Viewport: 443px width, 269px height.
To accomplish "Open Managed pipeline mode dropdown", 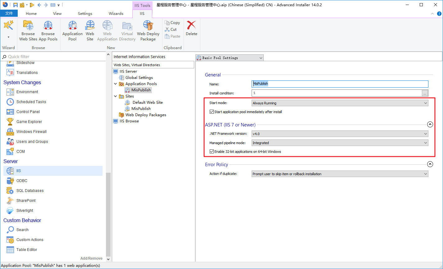I will (340, 143).
